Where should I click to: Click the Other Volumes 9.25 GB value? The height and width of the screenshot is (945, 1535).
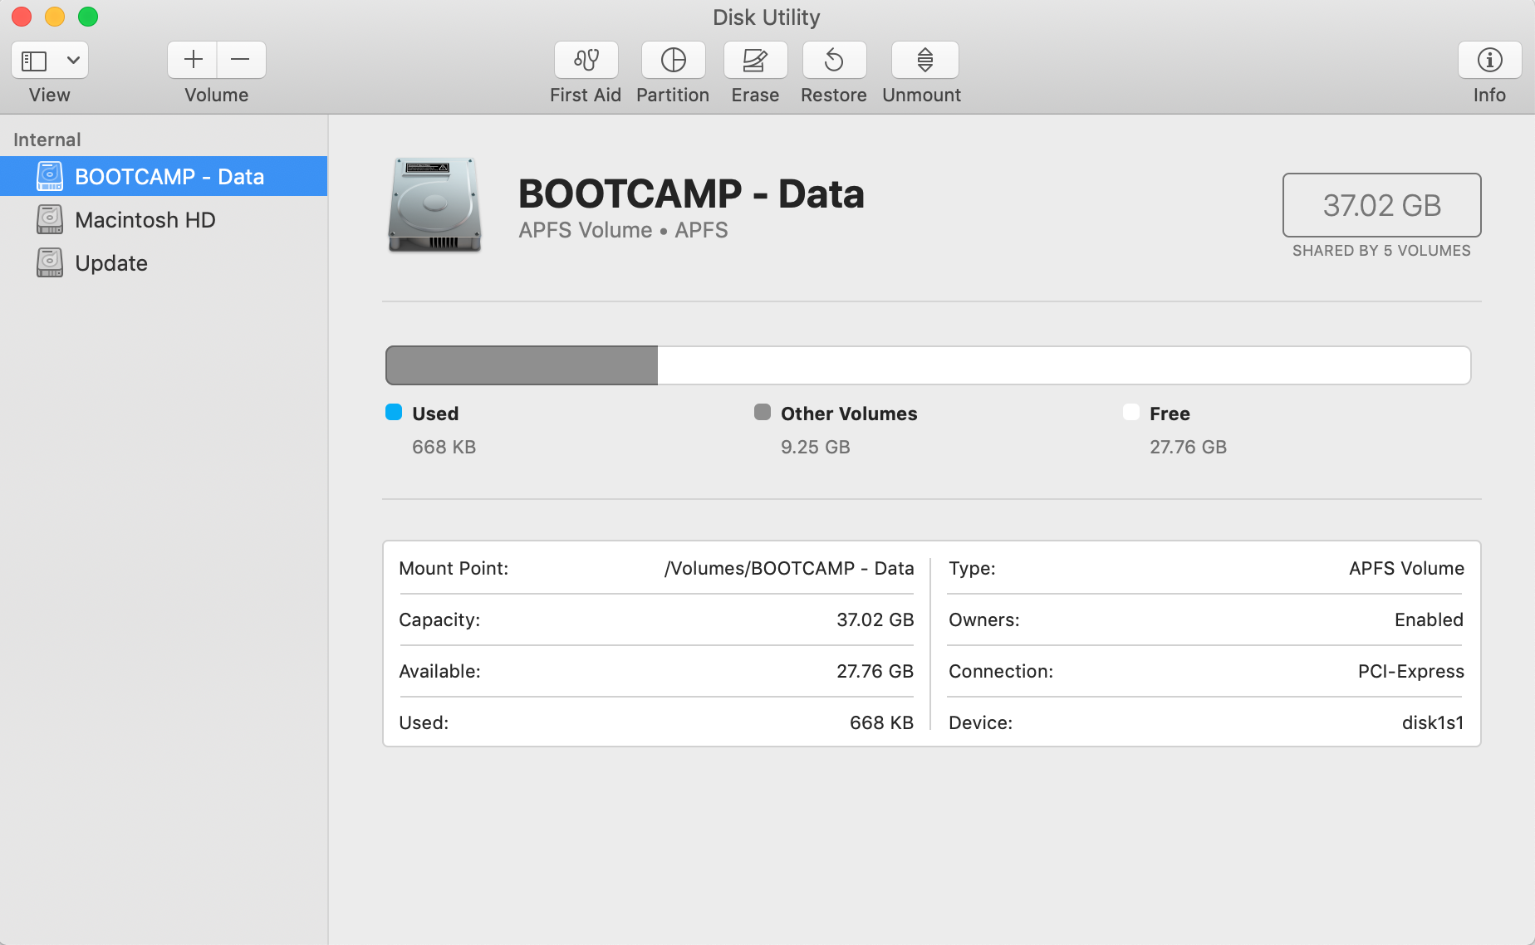[x=816, y=447]
